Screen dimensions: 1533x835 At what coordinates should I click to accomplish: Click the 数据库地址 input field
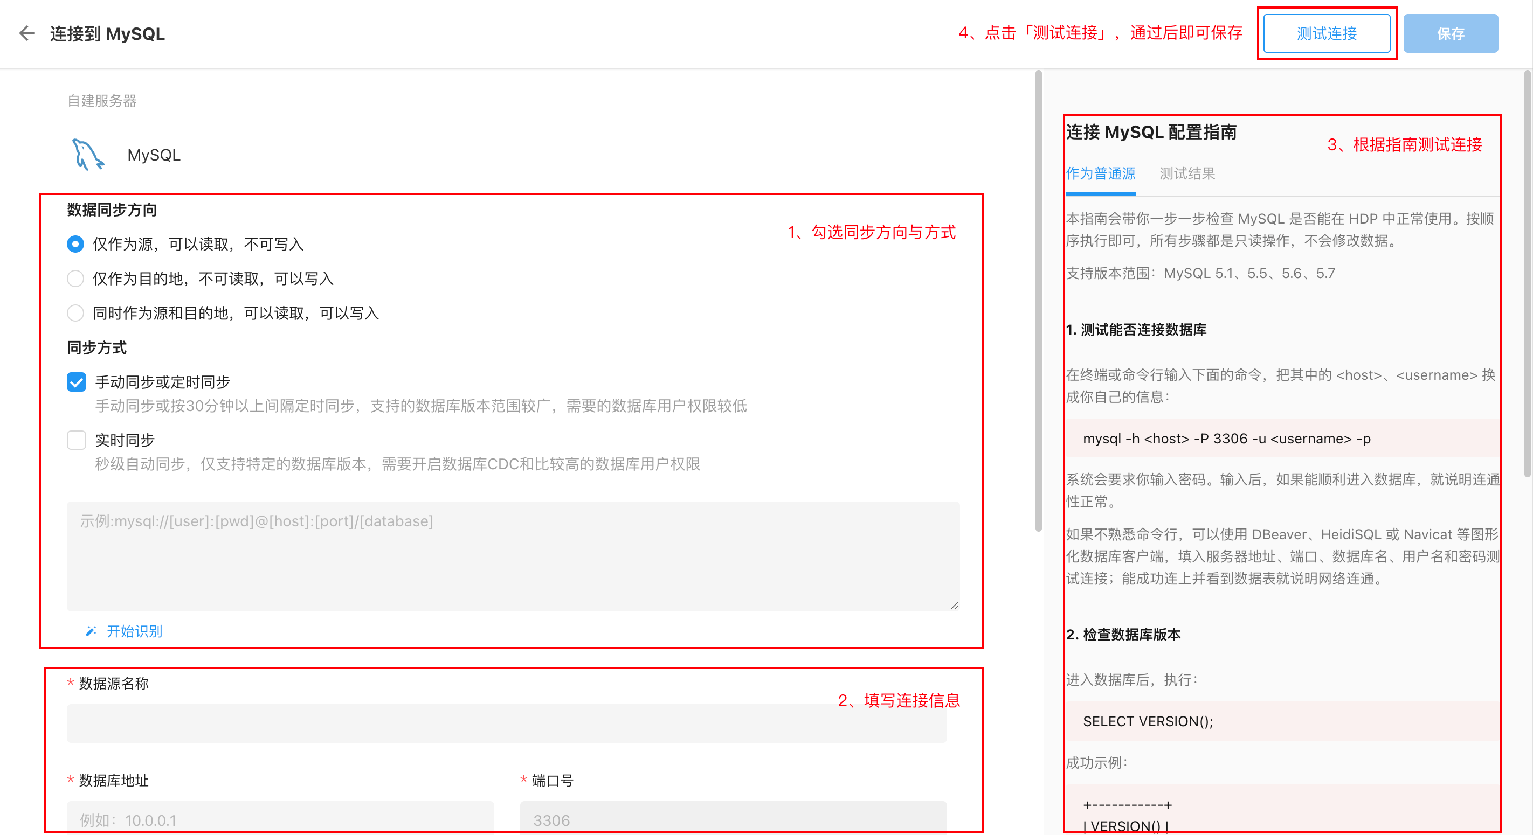[x=280, y=819]
